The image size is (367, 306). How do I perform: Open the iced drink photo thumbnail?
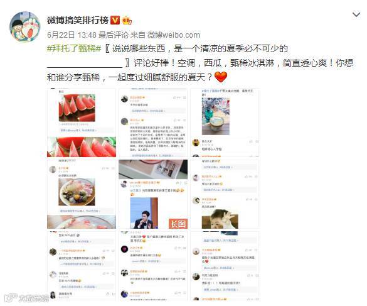tap(225, 123)
